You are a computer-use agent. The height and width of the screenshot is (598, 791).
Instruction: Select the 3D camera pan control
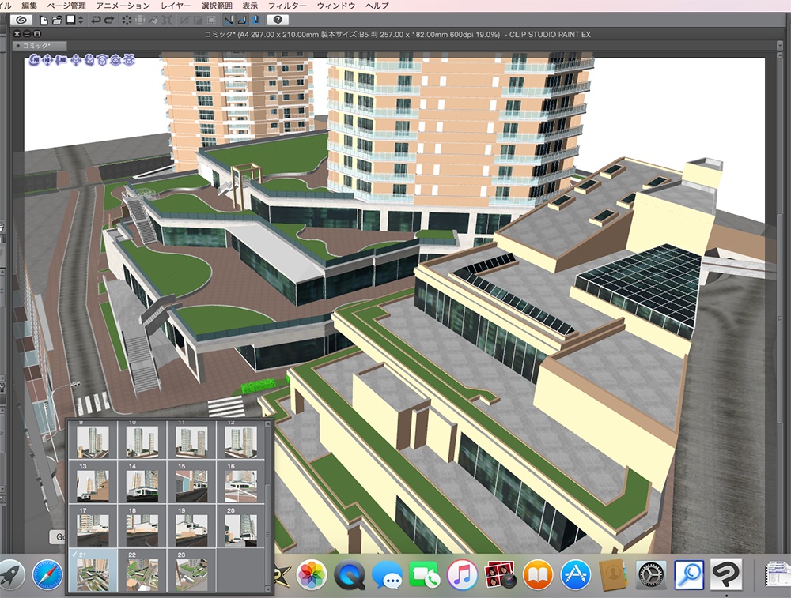pyautogui.click(x=47, y=61)
